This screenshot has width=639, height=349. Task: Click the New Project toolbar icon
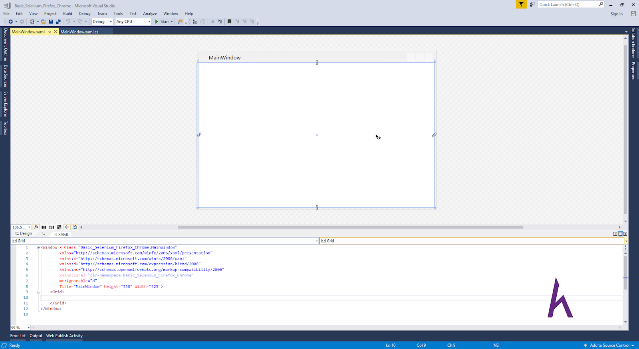tap(32, 22)
